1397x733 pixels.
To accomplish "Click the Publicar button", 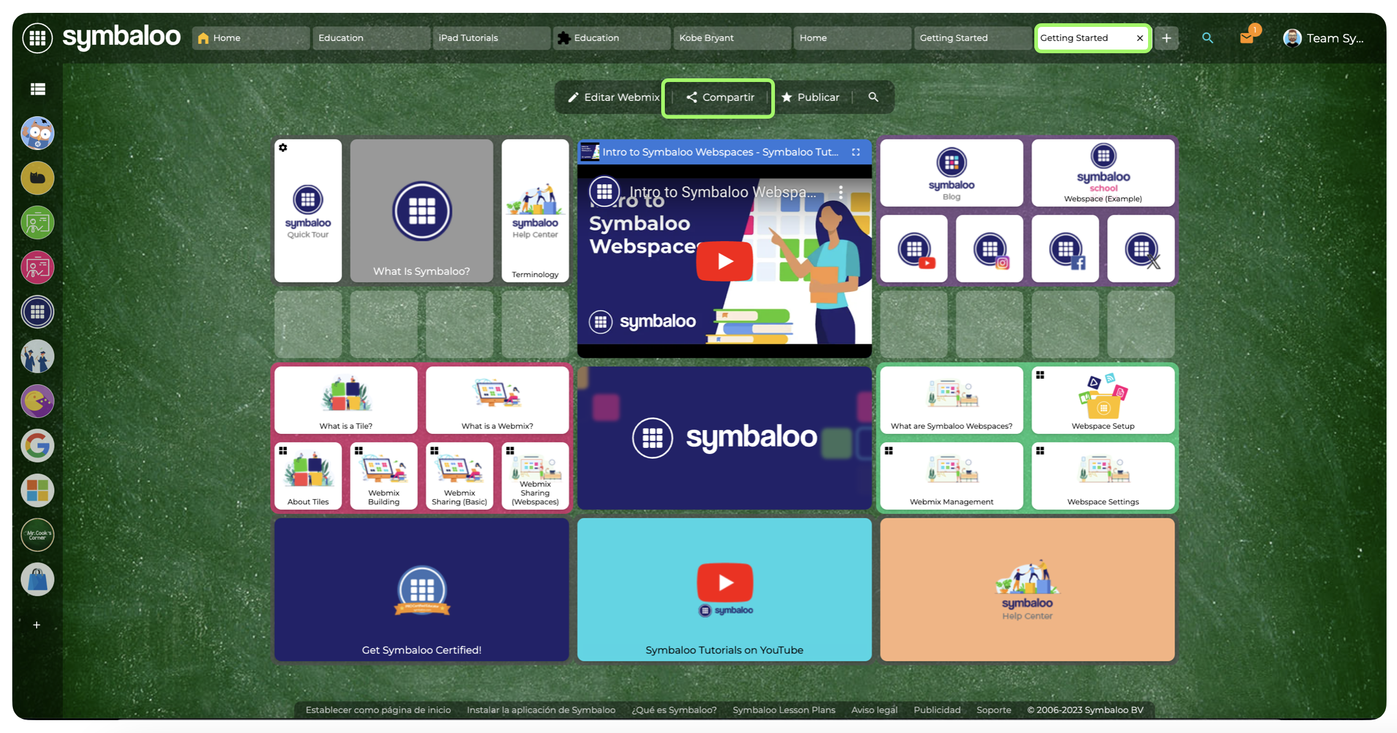I will [x=810, y=97].
